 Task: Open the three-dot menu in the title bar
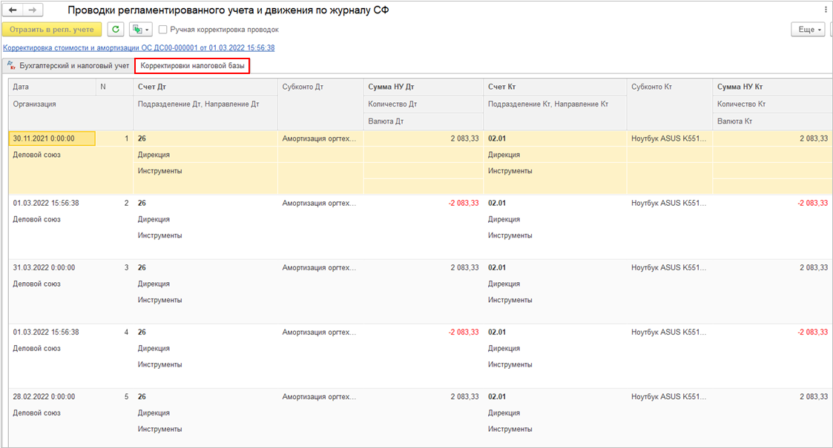826,10
